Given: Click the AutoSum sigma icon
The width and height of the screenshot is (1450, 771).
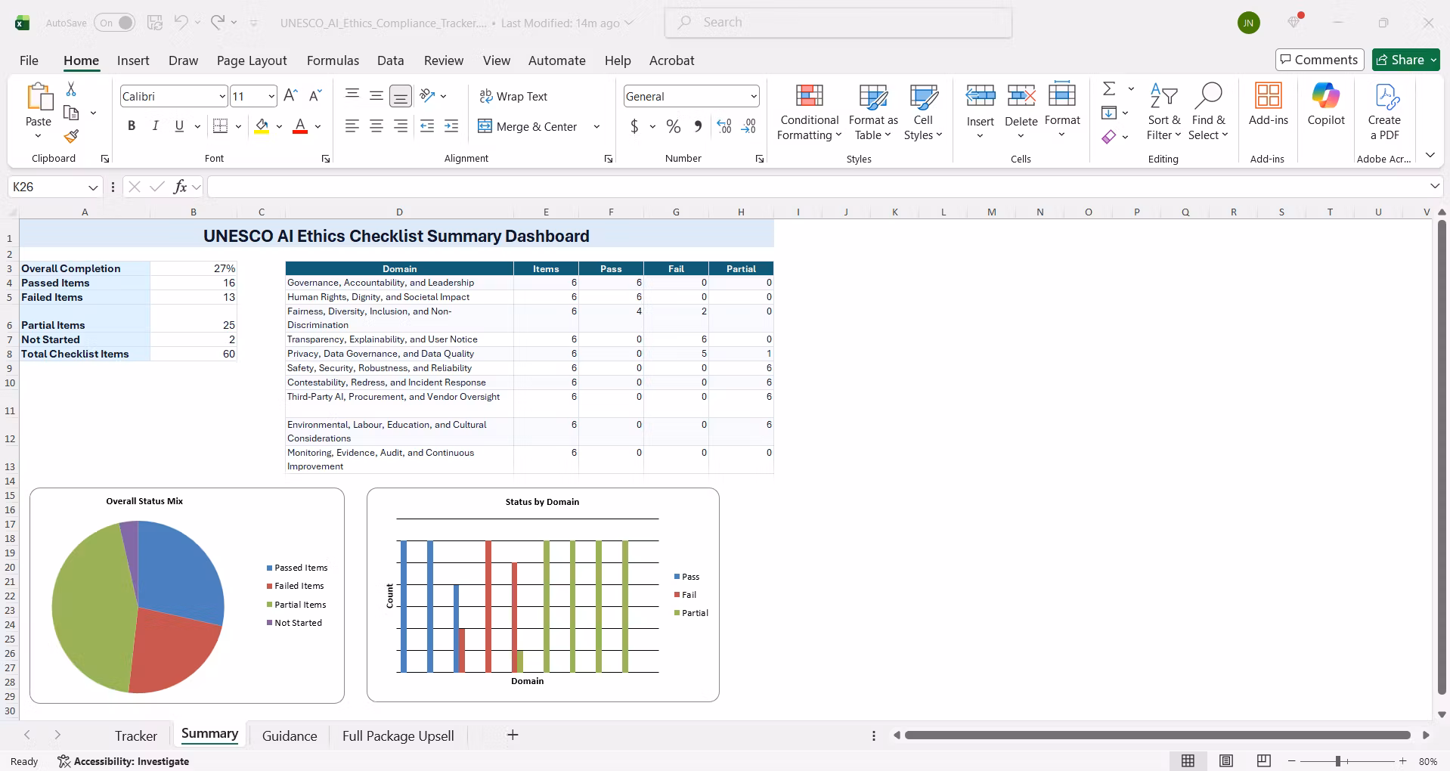Looking at the screenshot, I should point(1109,89).
